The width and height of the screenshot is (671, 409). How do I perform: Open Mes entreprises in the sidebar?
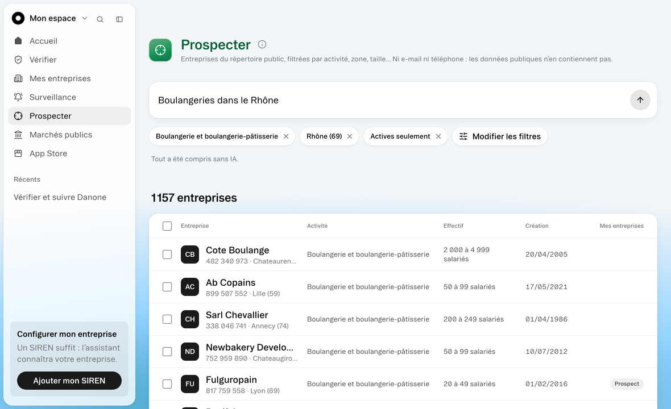(x=69, y=78)
